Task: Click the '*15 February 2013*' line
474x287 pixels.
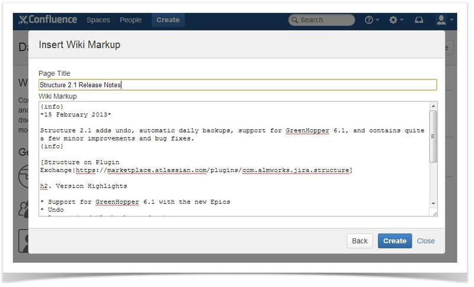Action: click(x=76, y=114)
